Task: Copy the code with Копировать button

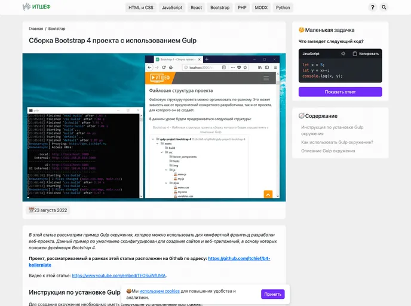Action: click(x=366, y=54)
